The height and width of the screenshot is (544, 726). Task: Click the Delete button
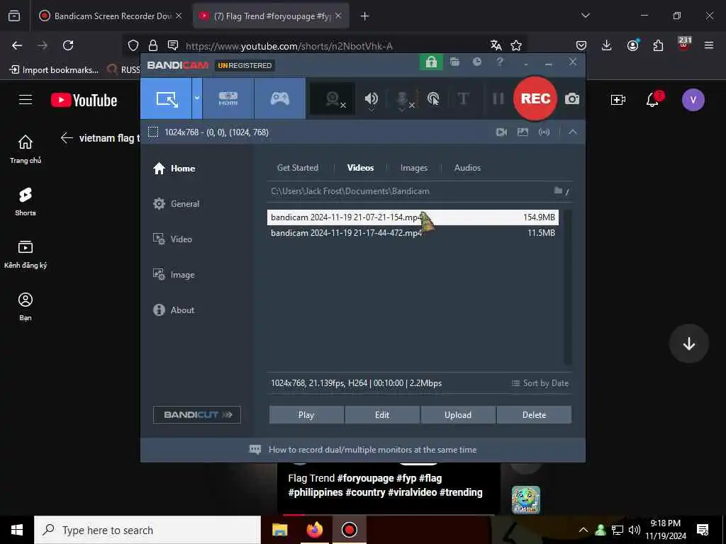[534, 415]
